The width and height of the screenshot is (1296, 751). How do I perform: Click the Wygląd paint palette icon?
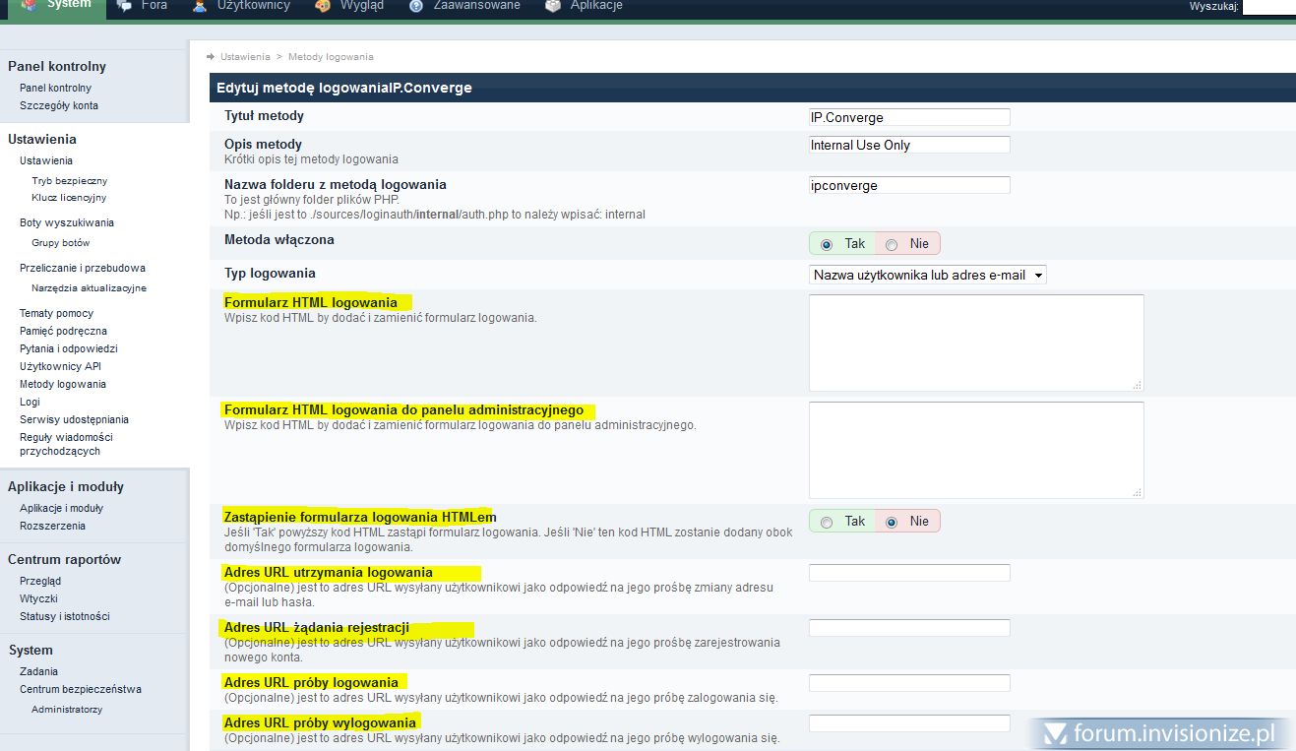coord(323,6)
